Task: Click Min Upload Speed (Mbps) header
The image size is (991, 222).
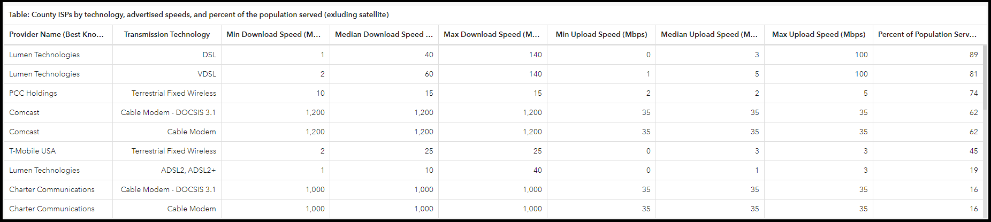Action: [x=601, y=34]
